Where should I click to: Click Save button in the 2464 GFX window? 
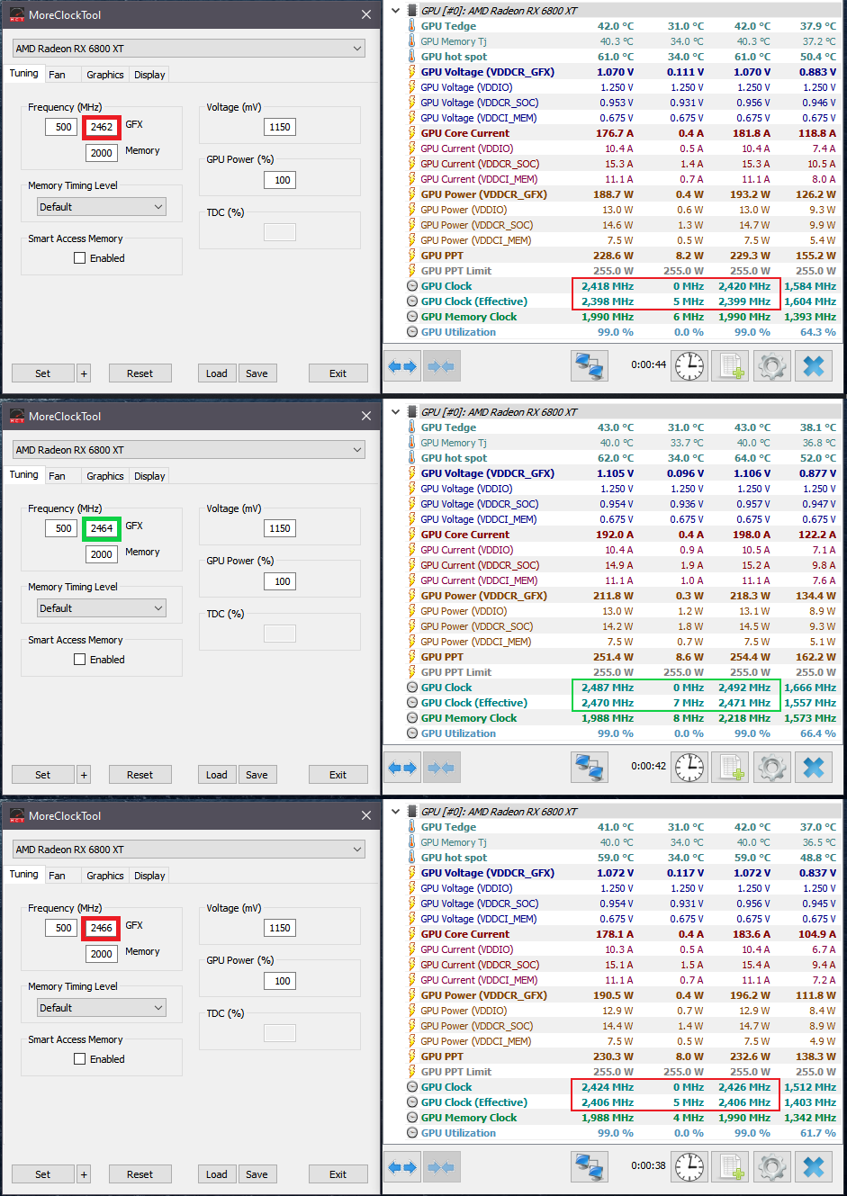pyautogui.click(x=257, y=775)
